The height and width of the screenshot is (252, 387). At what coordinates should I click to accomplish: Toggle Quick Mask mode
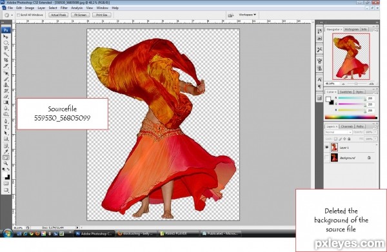6,184
